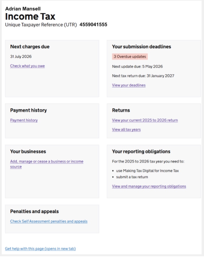Select the Unique Taxpayer Reference number 4559041555

click(x=93, y=25)
